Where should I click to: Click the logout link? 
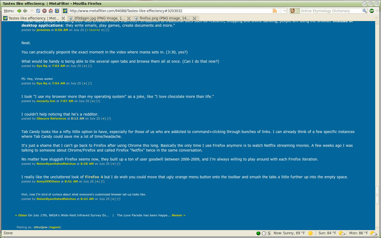click(x=55, y=227)
